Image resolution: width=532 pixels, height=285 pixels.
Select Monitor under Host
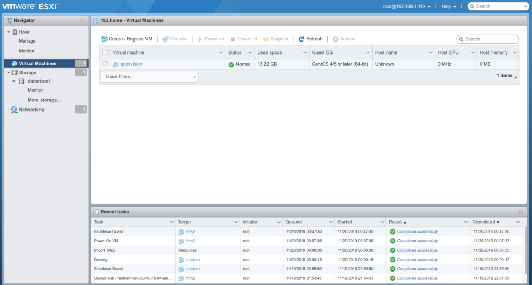click(x=26, y=51)
